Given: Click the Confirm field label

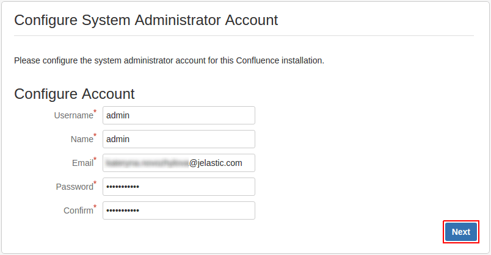Looking at the screenshot, I should (x=78, y=210).
